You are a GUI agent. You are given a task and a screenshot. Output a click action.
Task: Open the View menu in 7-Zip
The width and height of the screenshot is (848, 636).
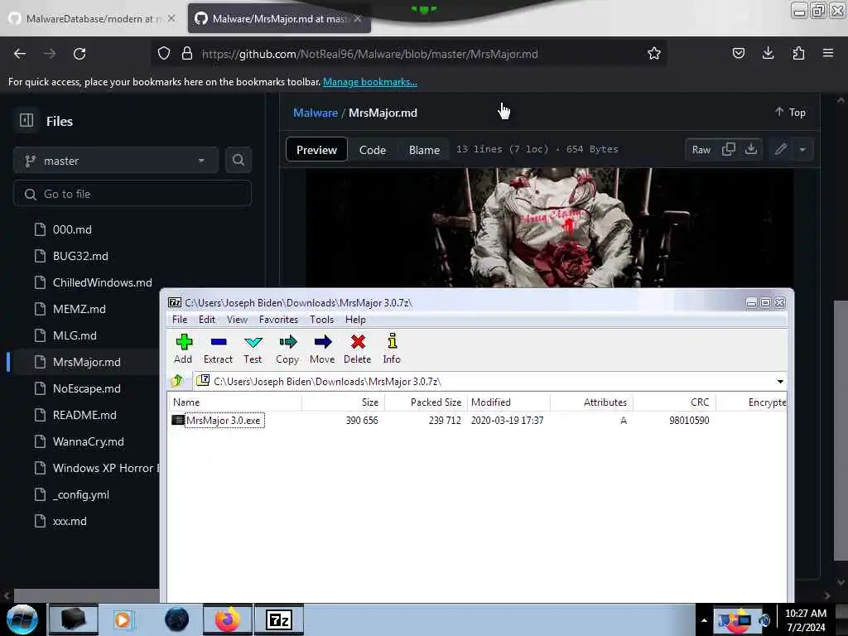click(x=237, y=320)
